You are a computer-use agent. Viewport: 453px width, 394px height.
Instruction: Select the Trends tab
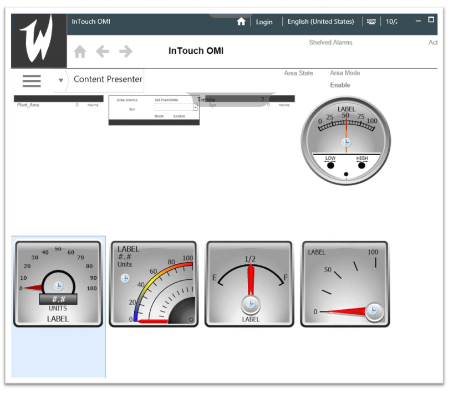point(206,100)
